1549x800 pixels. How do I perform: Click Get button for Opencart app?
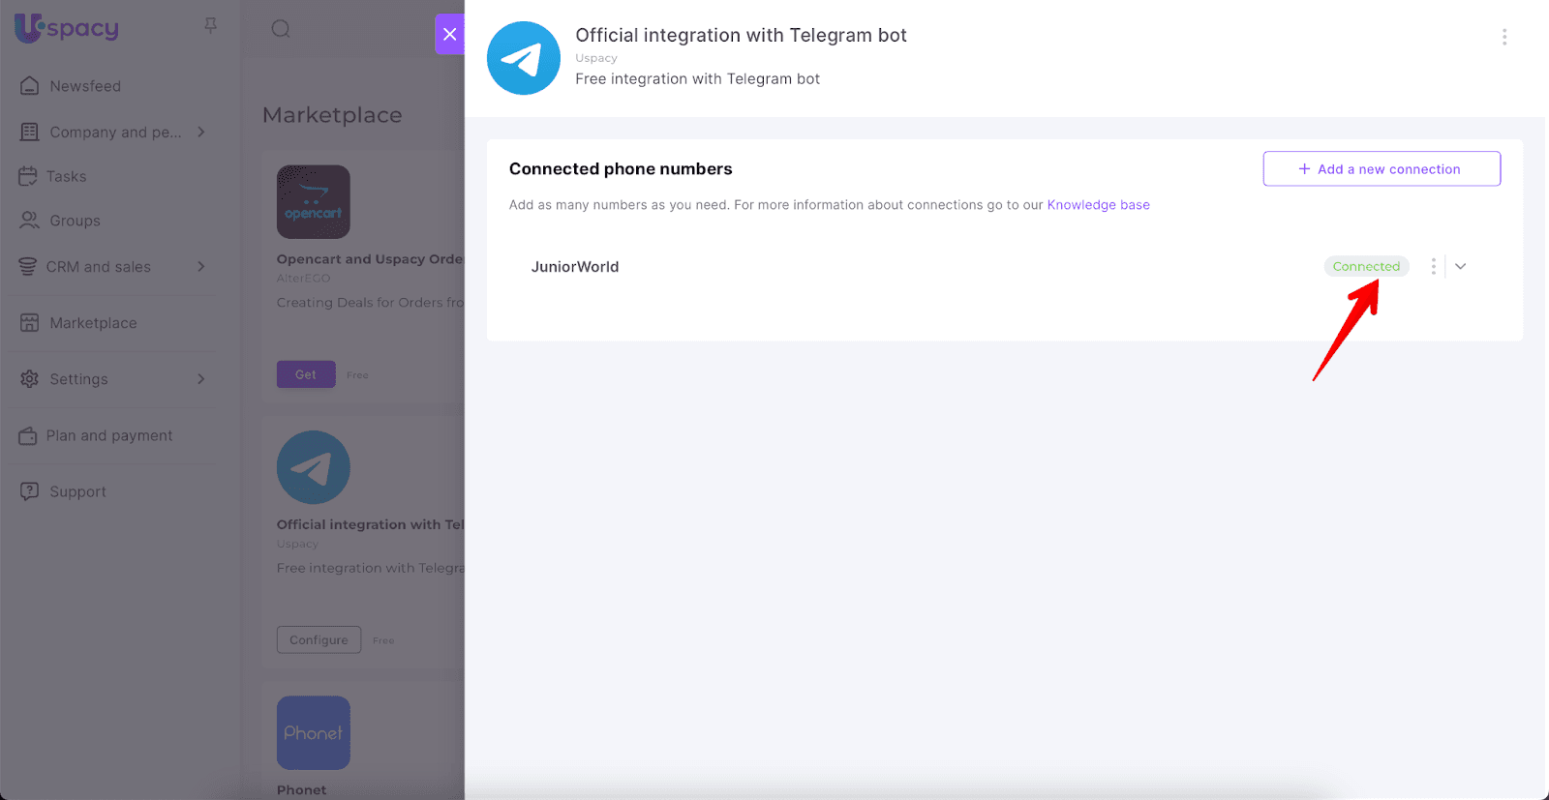click(306, 374)
